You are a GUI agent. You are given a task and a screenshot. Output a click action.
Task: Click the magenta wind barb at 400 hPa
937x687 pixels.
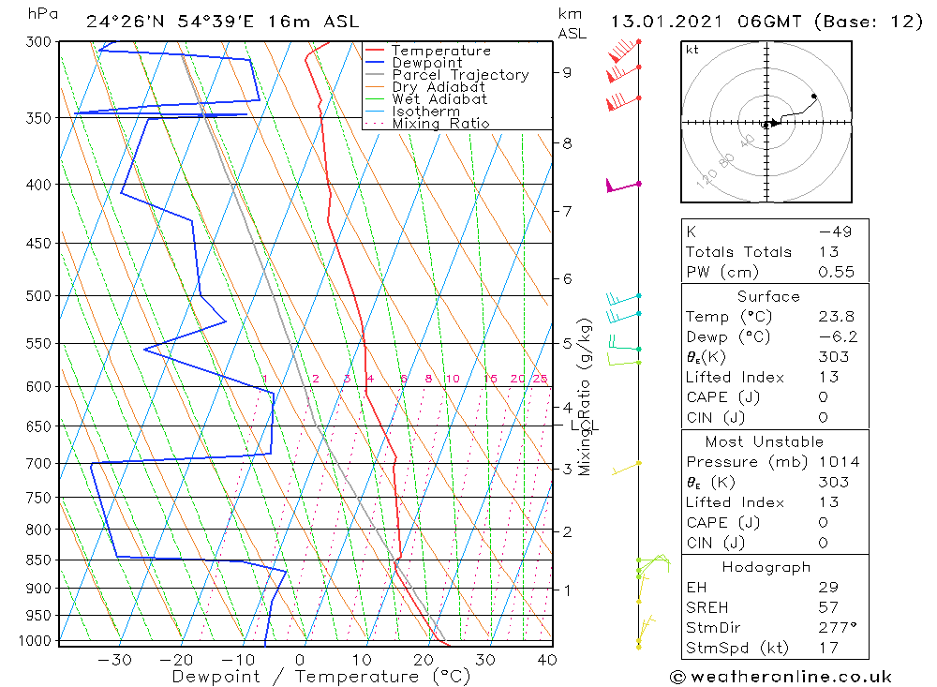[623, 186]
